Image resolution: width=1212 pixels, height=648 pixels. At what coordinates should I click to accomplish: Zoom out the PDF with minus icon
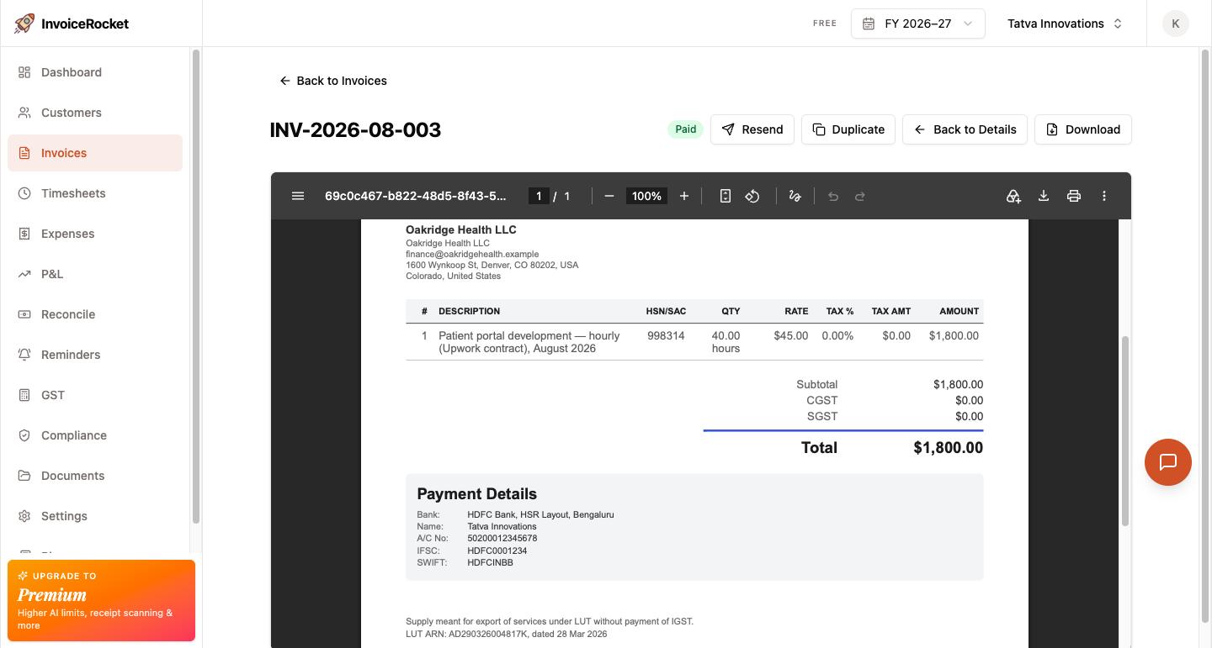coord(609,196)
